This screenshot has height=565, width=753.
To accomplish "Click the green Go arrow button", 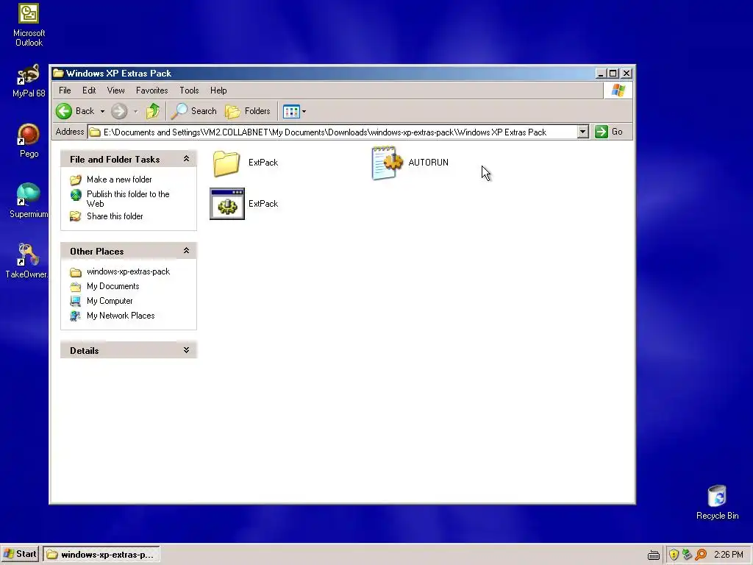I will tap(602, 132).
